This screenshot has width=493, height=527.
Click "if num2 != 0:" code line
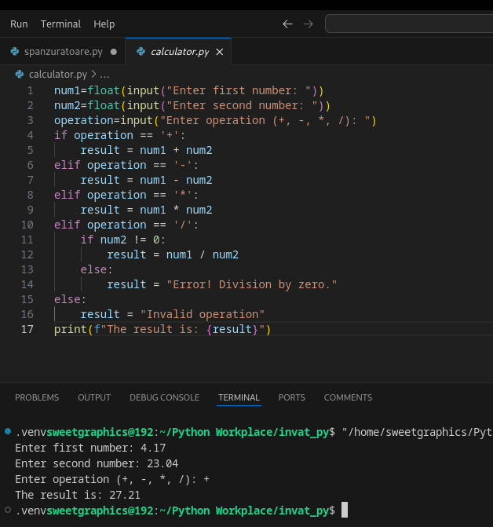[123, 240]
